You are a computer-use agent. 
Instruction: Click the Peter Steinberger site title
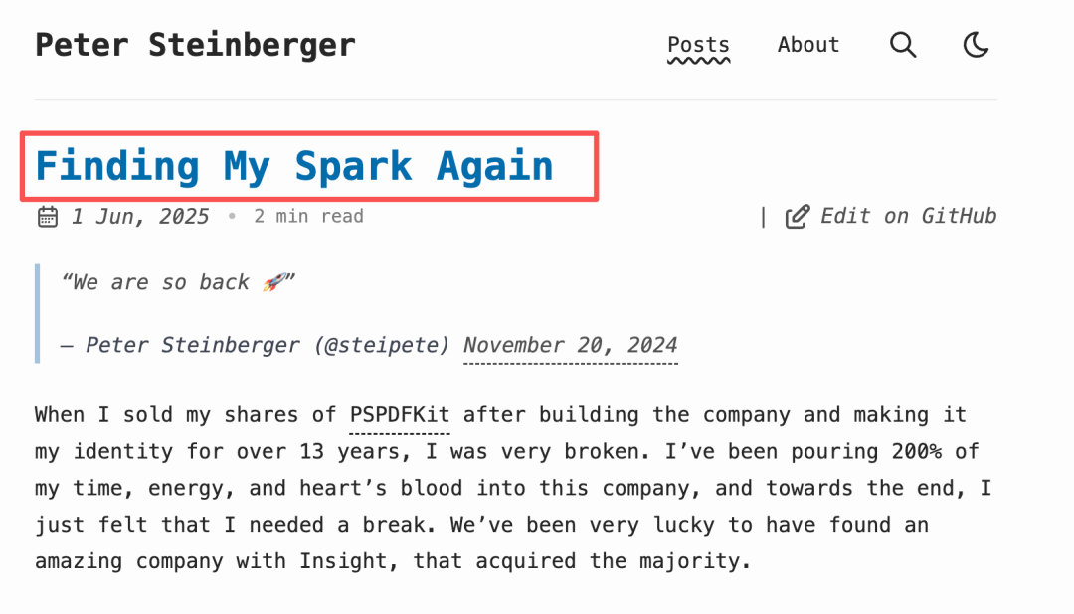tap(195, 44)
